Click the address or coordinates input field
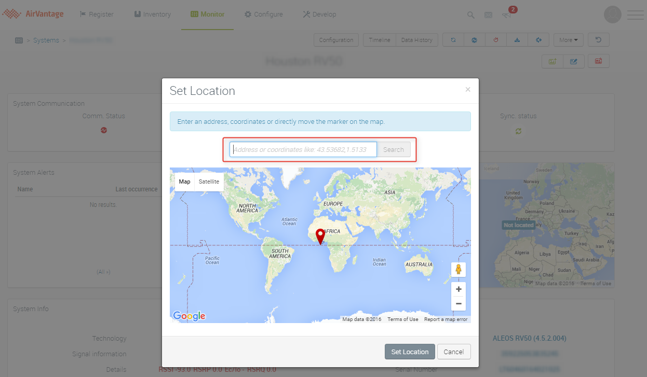647x377 pixels. click(x=303, y=150)
